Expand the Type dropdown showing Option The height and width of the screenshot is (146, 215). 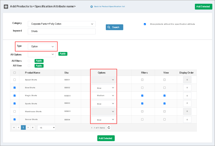point(42,46)
